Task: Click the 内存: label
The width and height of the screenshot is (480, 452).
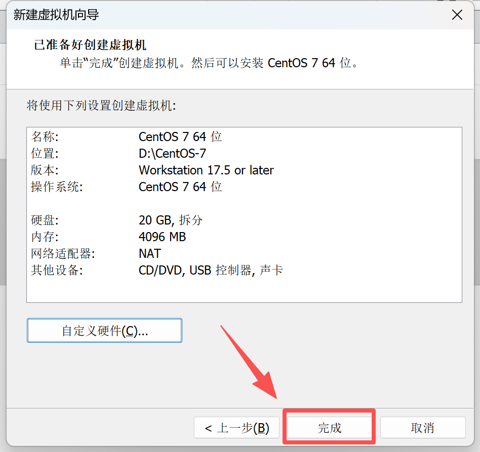Action: (x=45, y=237)
